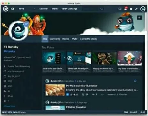Click the eSteem logo in the navbar
Screen dimensions: 148x116
pyautogui.click(x=6, y=9)
